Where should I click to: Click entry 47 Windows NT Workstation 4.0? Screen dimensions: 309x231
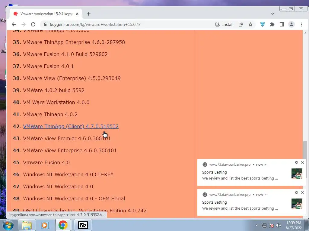pyautogui.click(x=58, y=186)
